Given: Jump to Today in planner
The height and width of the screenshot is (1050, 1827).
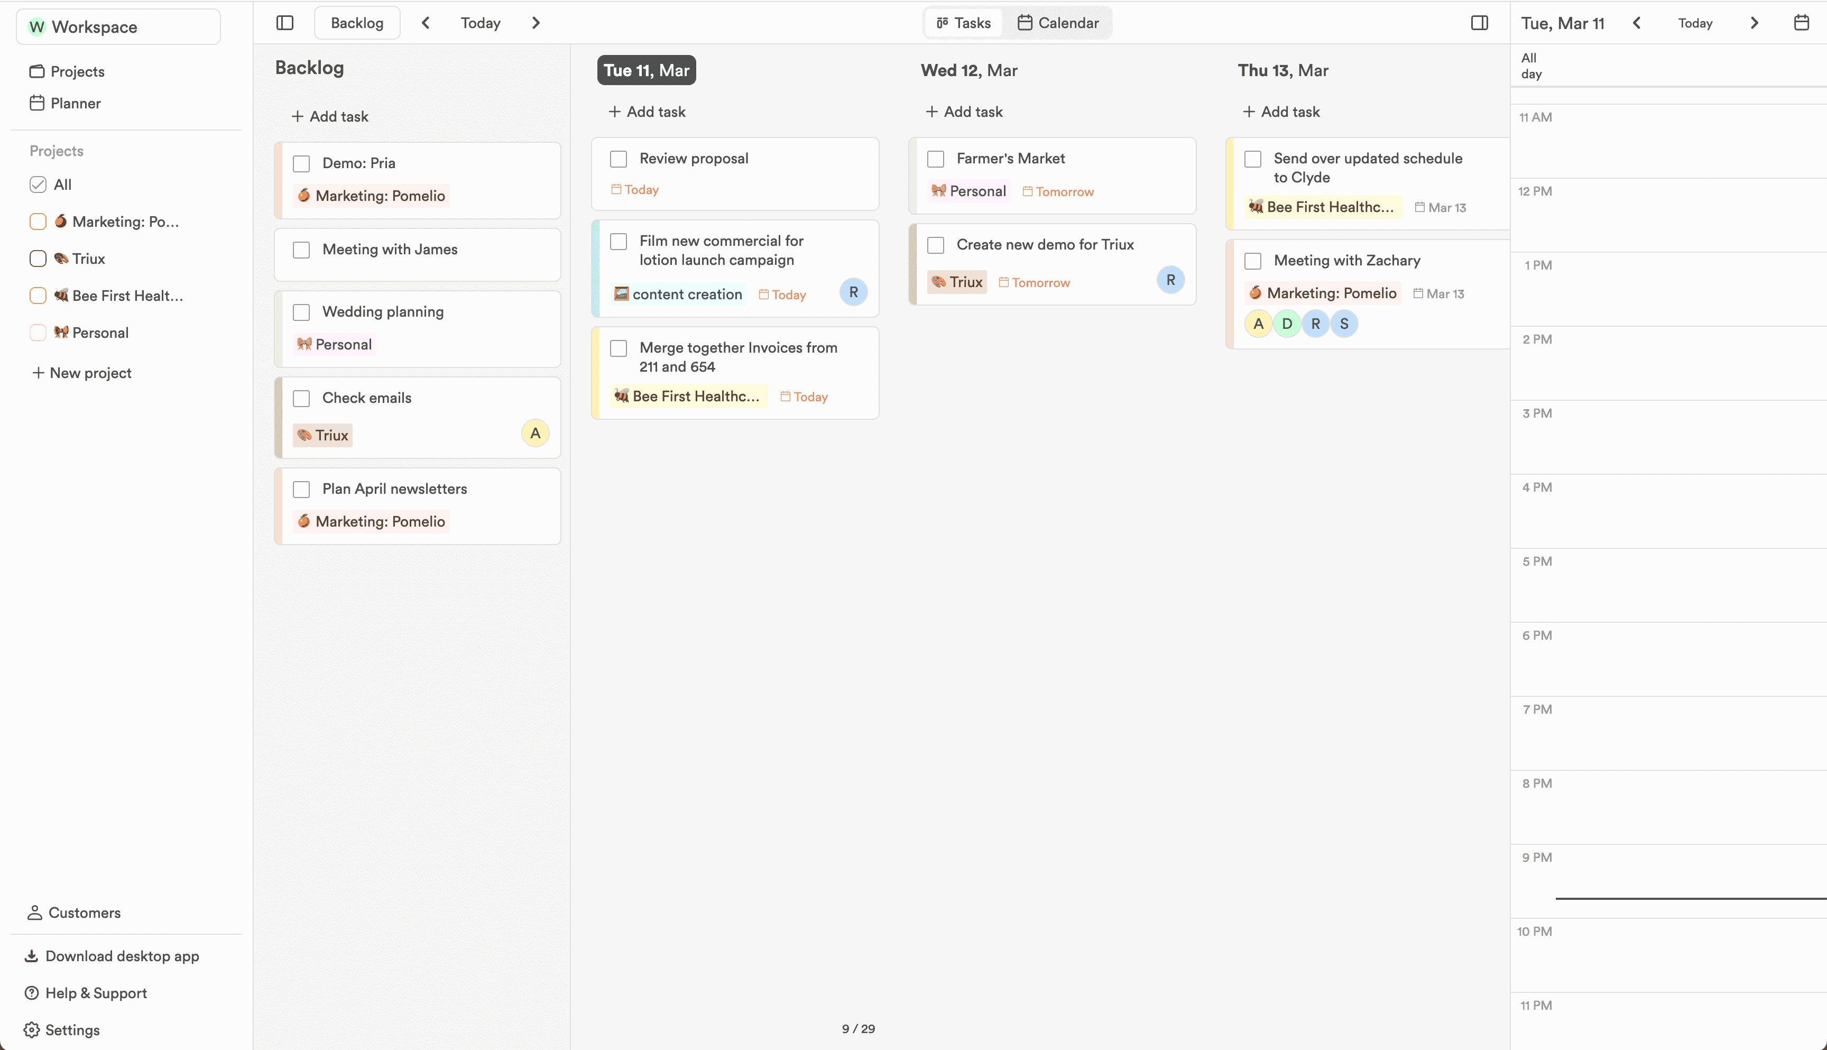Looking at the screenshot, I should point(480,23).
